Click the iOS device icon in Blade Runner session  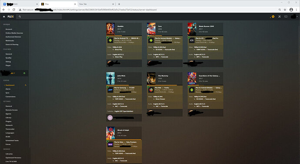point(192,40)
